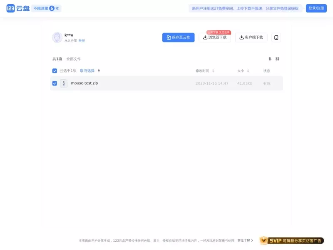Open the sort order icon
The image size is (333, 250).
[x=270, y=59]
